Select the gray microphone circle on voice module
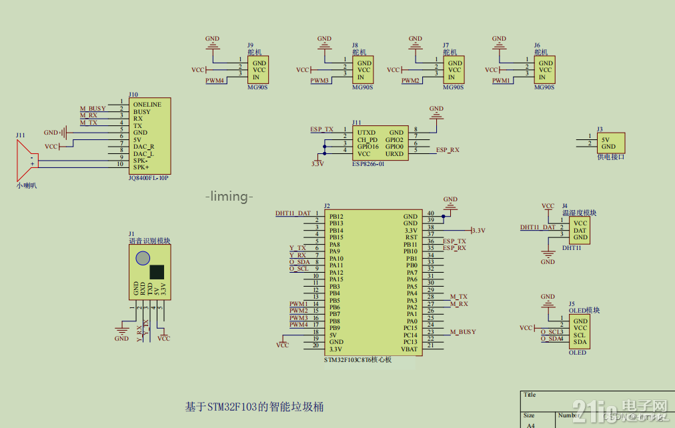 coord(143,258)
